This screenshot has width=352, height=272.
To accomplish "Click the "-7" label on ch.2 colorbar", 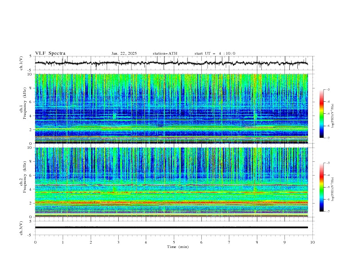I will (x=328, y=211).
